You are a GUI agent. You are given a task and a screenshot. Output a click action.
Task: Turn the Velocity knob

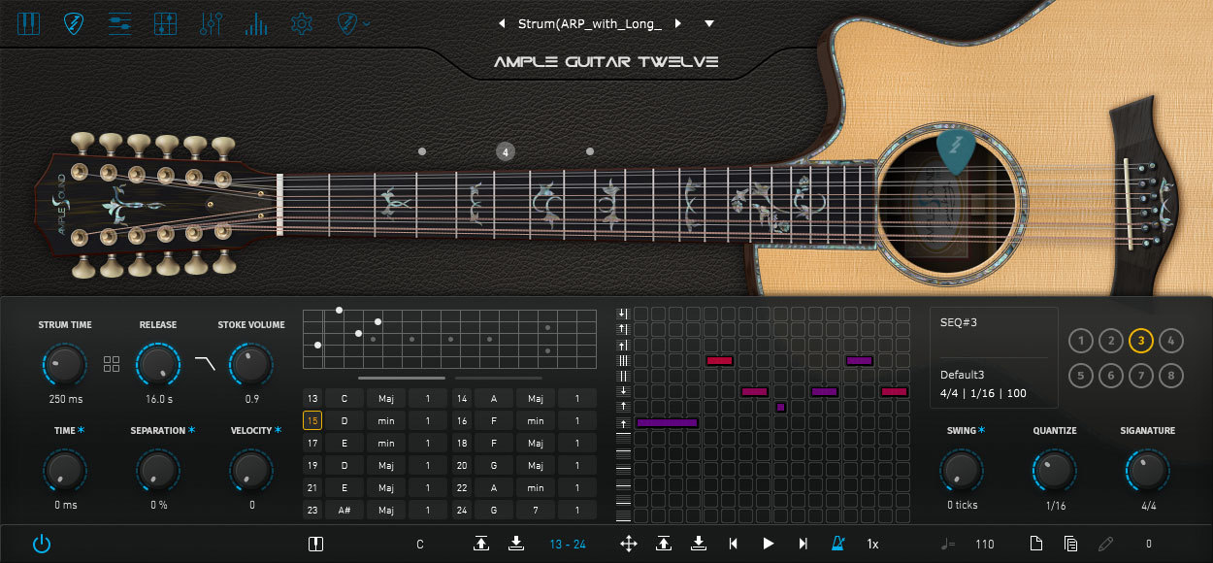[x=250, y=471]
